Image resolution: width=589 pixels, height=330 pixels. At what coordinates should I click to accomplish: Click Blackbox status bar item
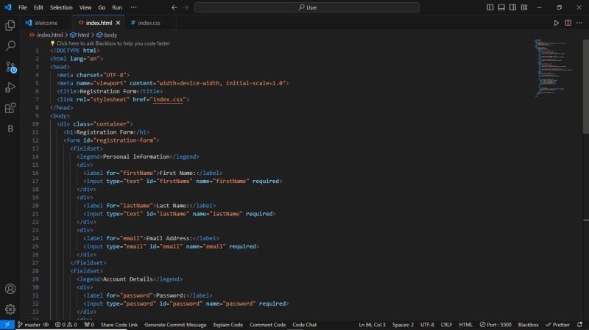tap(528, 325)
